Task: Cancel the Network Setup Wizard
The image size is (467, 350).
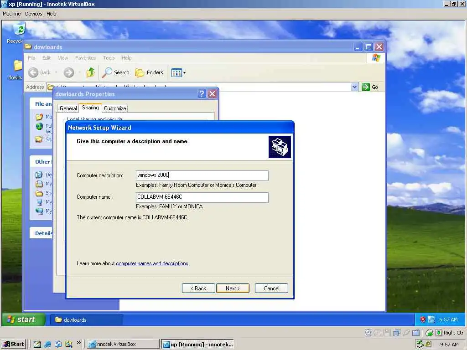Action: point(271,288)
